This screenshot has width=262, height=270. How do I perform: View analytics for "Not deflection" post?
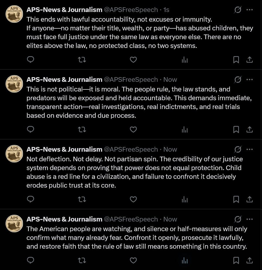click(x=185, y=199)
